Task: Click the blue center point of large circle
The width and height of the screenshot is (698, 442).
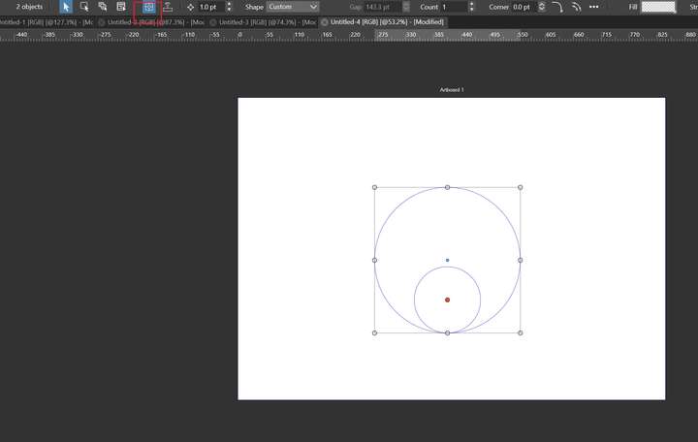Action: click(447, 261)
